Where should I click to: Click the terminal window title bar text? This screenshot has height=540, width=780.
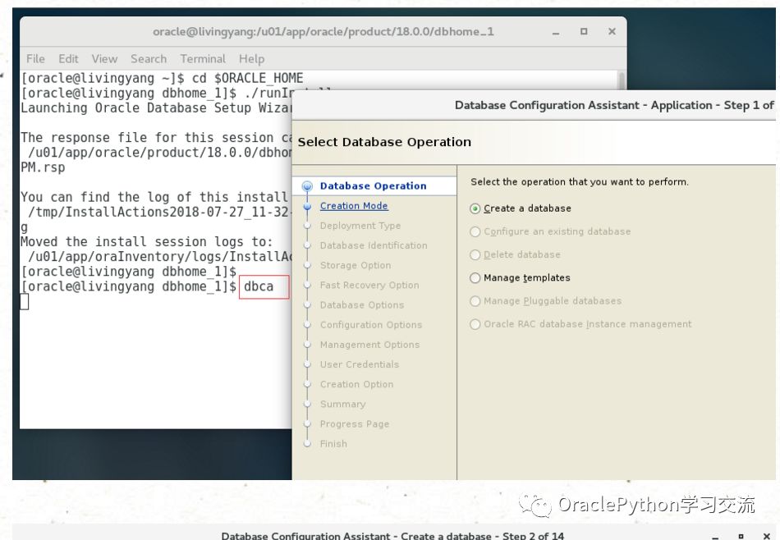click(x=323, y=32)
